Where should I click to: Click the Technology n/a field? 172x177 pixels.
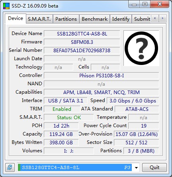[x=59, y=67]
